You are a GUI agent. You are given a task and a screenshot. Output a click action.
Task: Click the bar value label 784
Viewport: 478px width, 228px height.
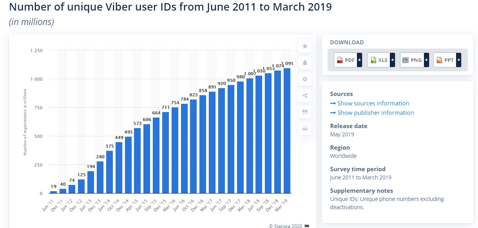pyautogui.click(x=184, y=99)
